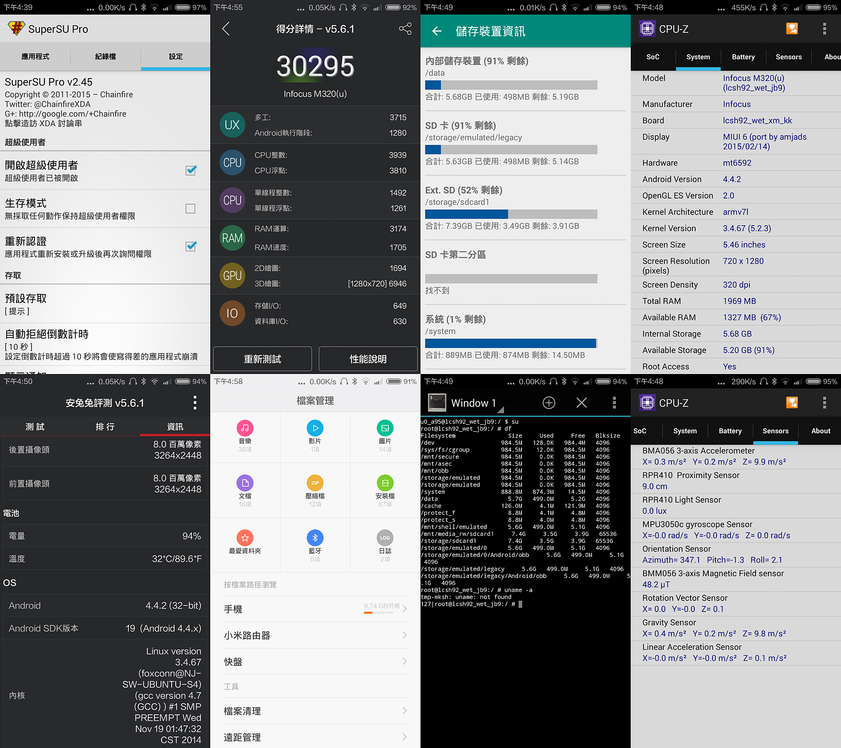Open the 檔案清理 tool row
This screenshot has width=841, height=748.
click(315, 711)
